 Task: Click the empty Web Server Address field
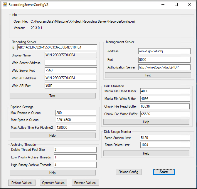click(x=71, y=63)
